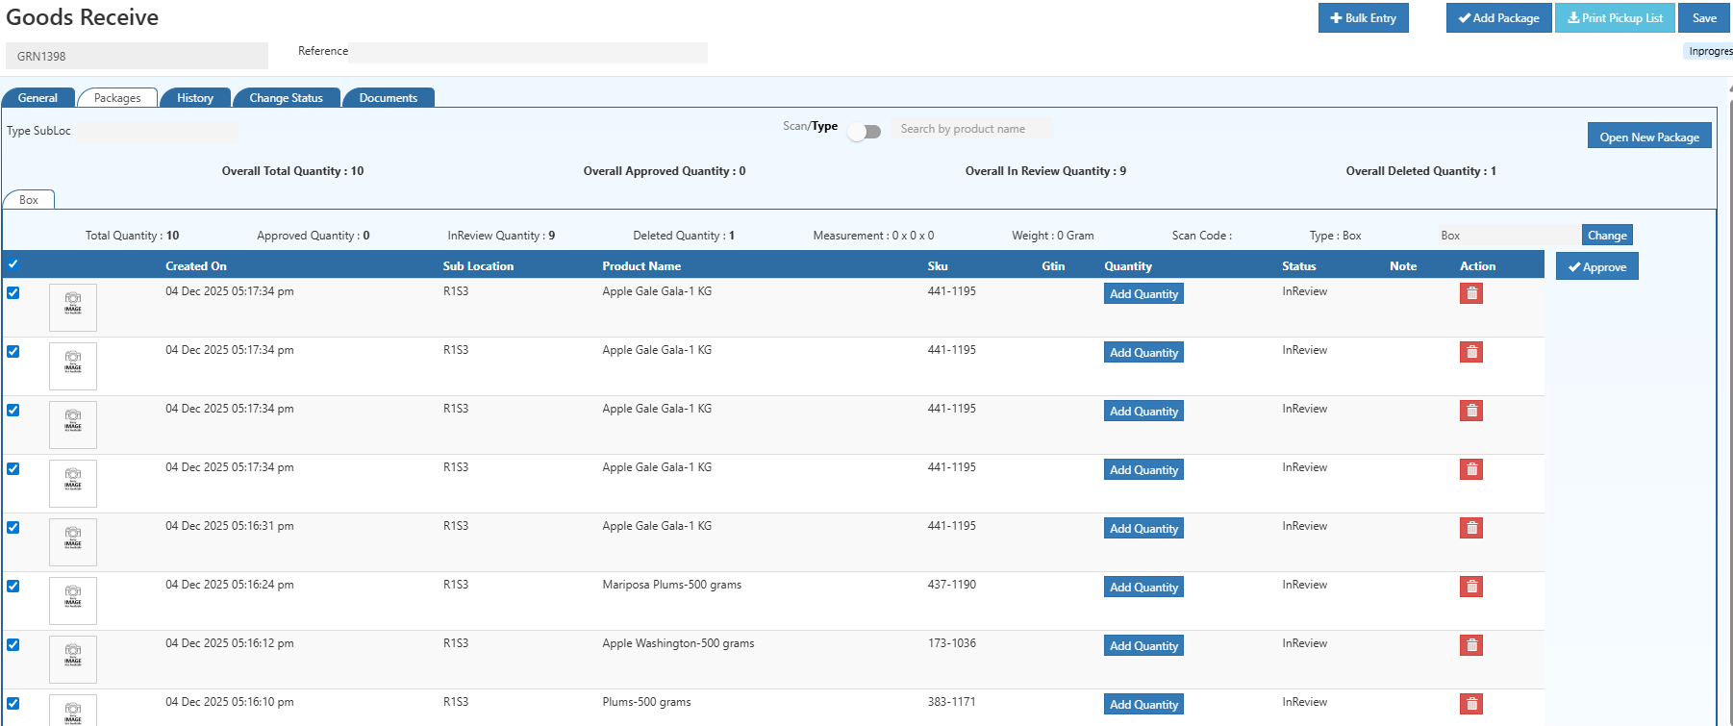Flip the Scan/Type toggle switch
This screenshot has height=726, width=1733.
[865, 132]
